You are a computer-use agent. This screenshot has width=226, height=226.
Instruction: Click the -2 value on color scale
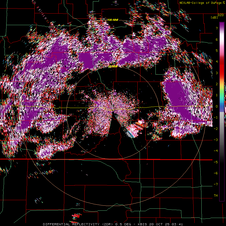pos(216,129)
